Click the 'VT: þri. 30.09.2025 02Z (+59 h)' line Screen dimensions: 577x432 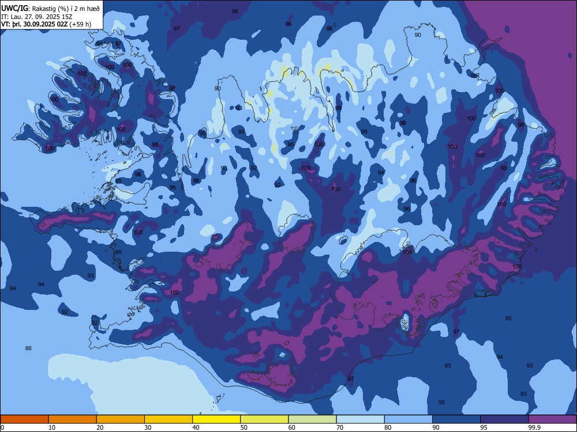pos(46,24)
